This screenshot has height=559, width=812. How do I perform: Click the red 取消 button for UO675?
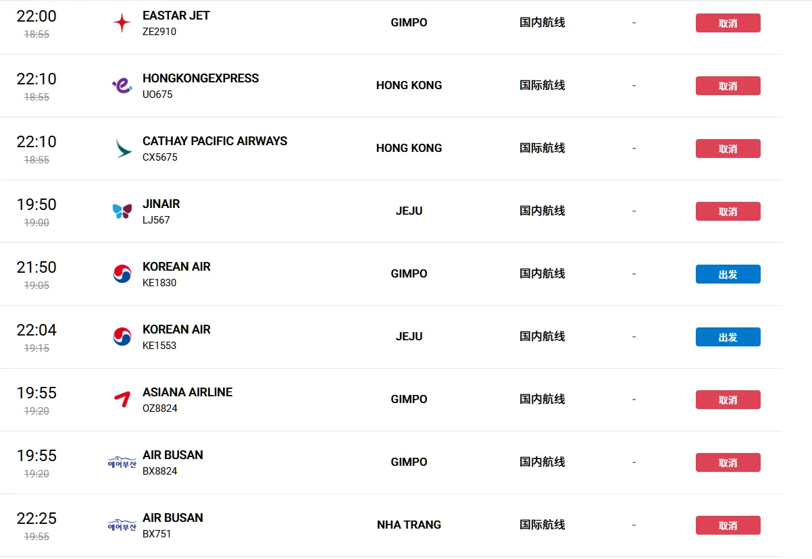(728, 86)
